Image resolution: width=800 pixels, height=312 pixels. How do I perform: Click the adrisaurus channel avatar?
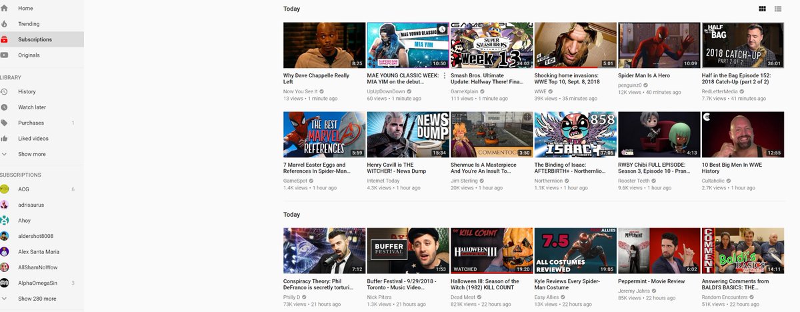[x=5, y=205]
